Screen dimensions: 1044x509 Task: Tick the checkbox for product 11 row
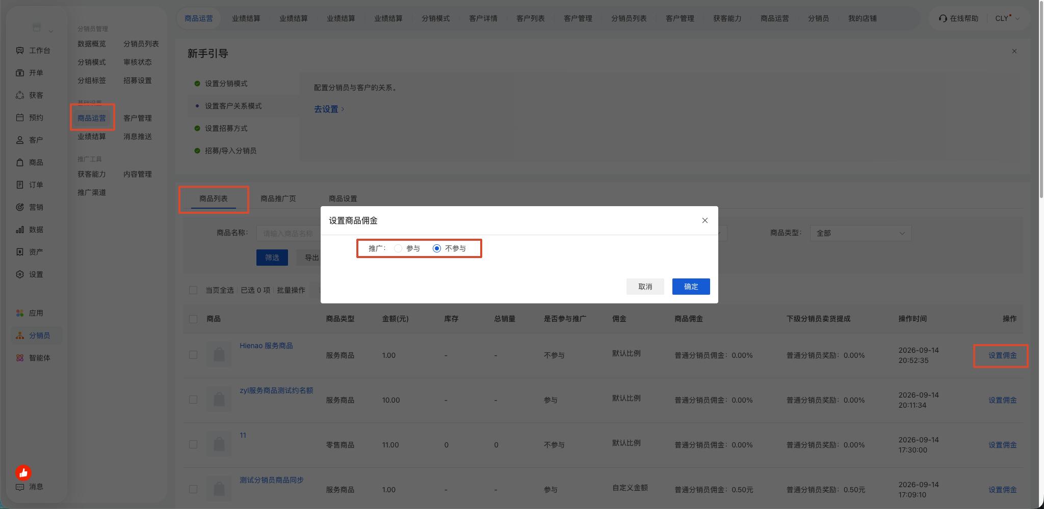tap(193, 444)
